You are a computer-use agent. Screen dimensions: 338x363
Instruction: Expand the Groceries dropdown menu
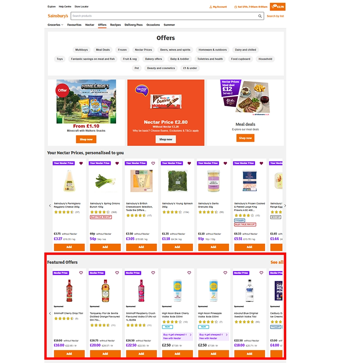pos(55,25)
